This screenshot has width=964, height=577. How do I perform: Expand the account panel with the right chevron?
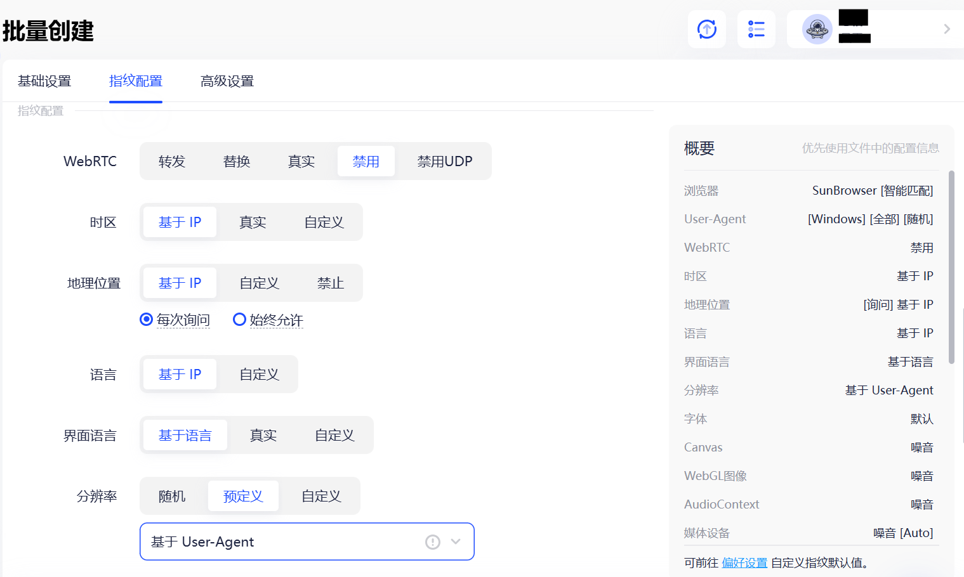[x=946, y=29]
